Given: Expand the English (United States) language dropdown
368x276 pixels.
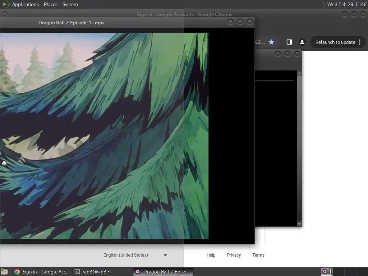Looking at the screenshot, I should point(135,255).
